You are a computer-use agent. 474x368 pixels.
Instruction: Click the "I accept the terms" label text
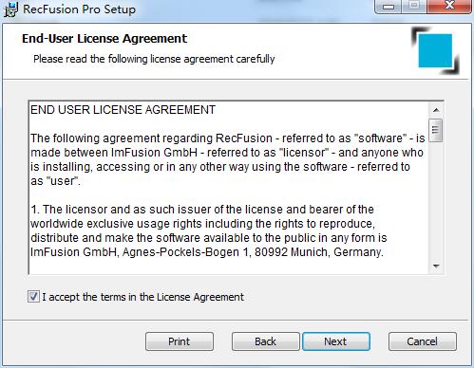pos(142,297)
